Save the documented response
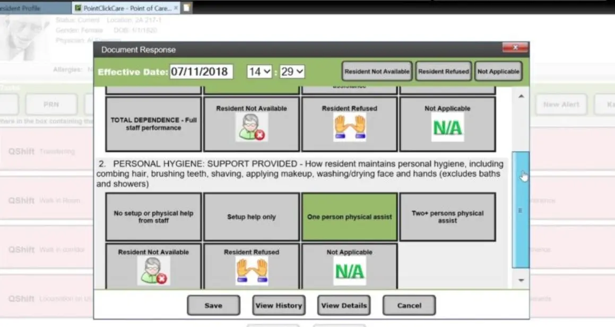Image resolution: width=615 pixels, height=327 pixels. coord(213,305)
